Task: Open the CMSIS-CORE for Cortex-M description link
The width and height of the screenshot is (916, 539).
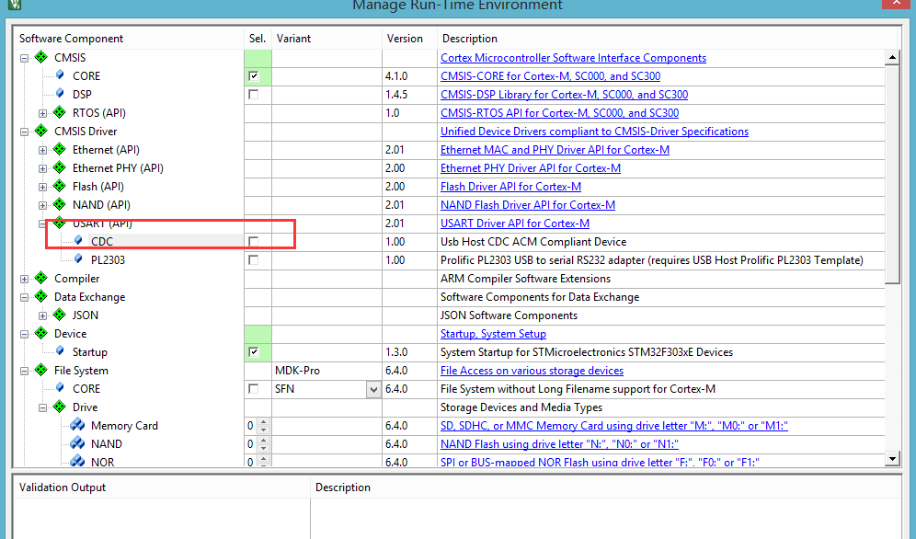Action: pos(550,76)
